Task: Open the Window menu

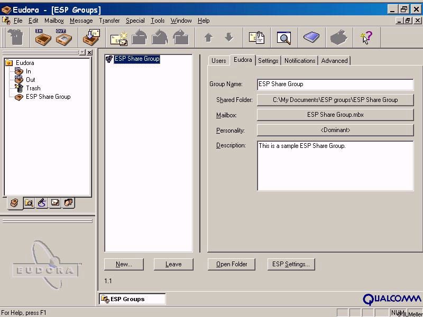Action: 181,21
